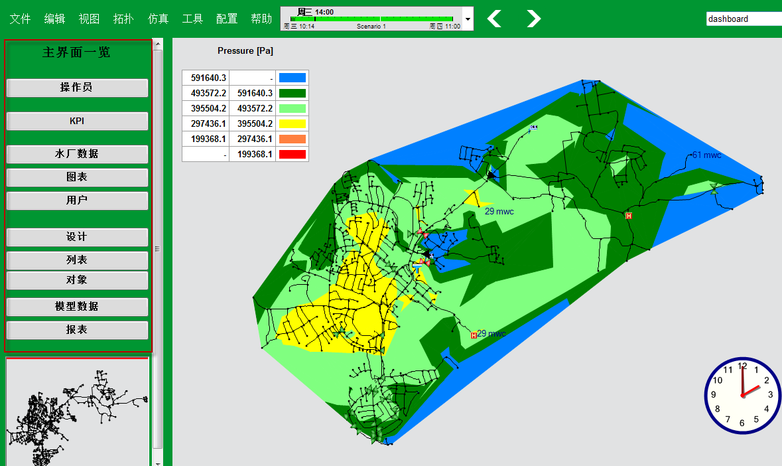
Task: Click the previous (left arrow) navigation icon
Action: tap(494, 19)
